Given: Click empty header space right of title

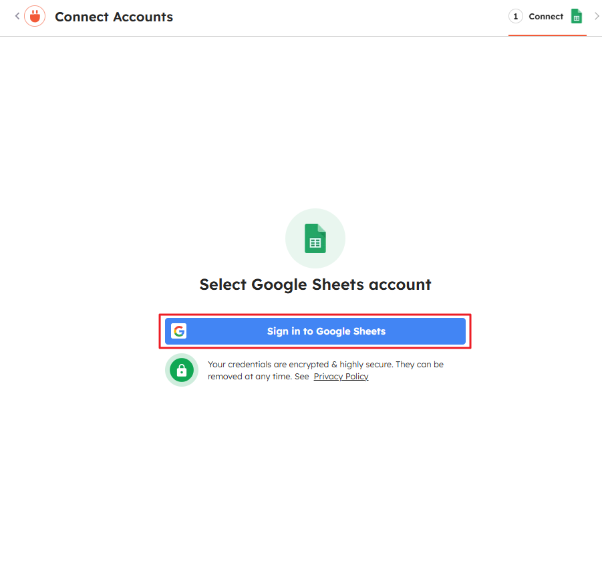Looking at the screenshot, I should (334, 17).
